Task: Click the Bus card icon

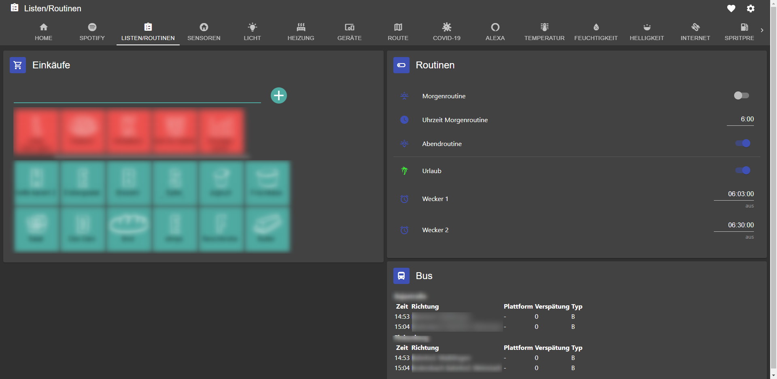Action: pyautogui.click(x=401, y=276)
